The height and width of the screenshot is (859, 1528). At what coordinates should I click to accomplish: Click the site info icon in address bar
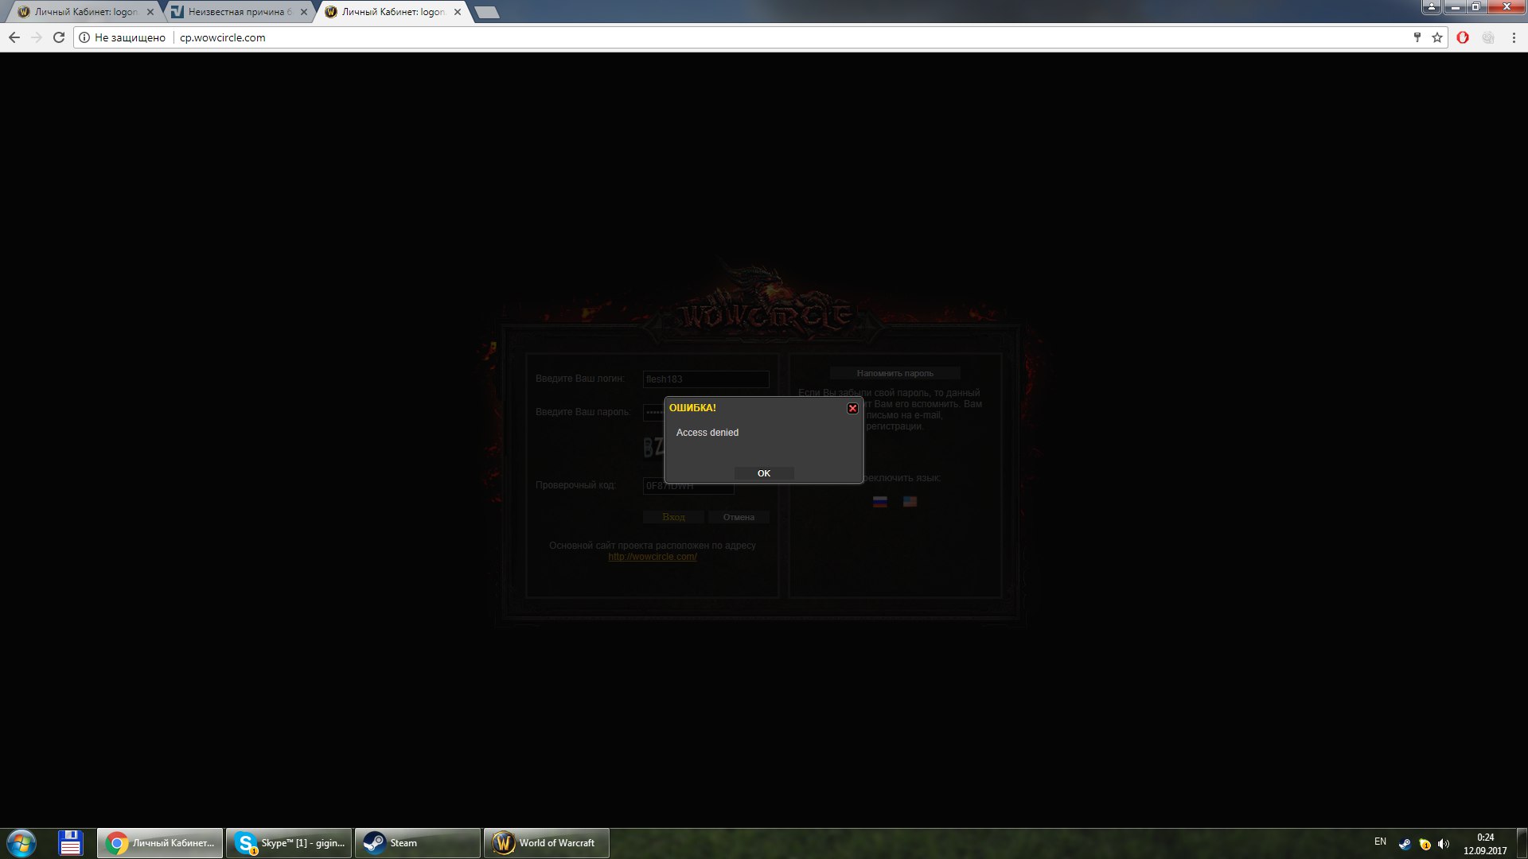84,37
